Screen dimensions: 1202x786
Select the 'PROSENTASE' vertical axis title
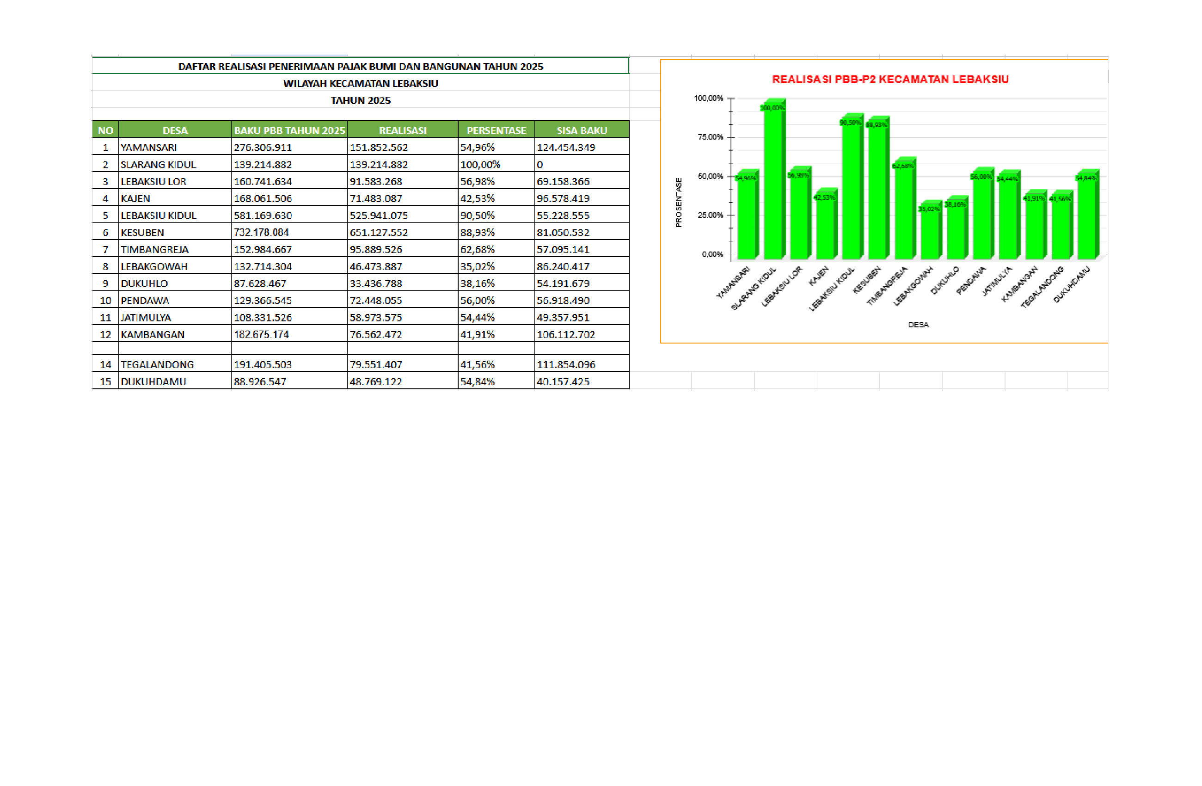(678, 202)
